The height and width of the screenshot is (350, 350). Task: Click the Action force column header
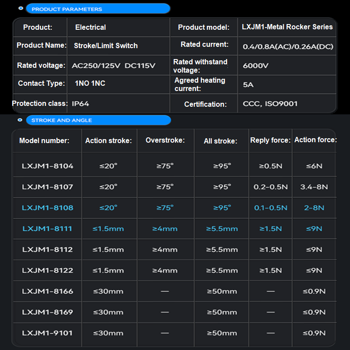pos(315,140)
